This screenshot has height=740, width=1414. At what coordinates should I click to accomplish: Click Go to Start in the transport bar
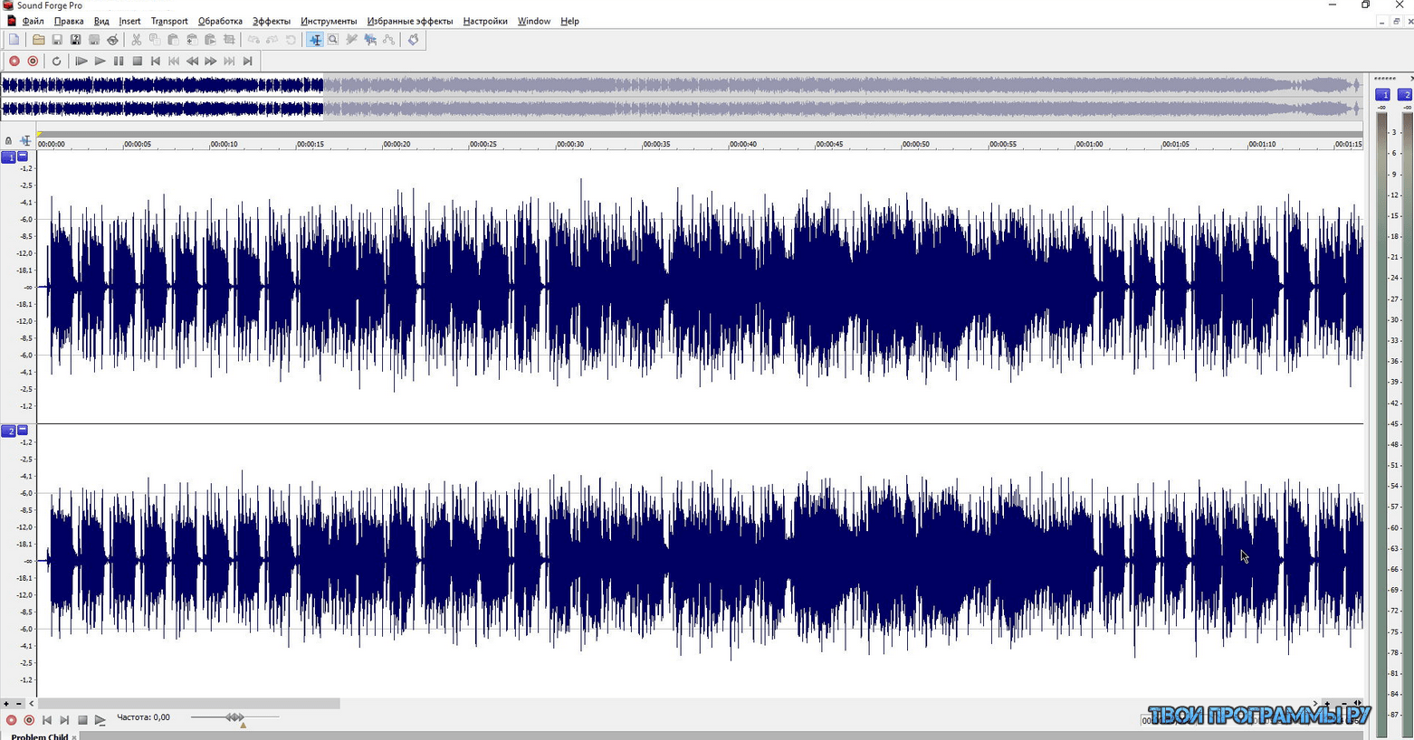pos(156,62)
